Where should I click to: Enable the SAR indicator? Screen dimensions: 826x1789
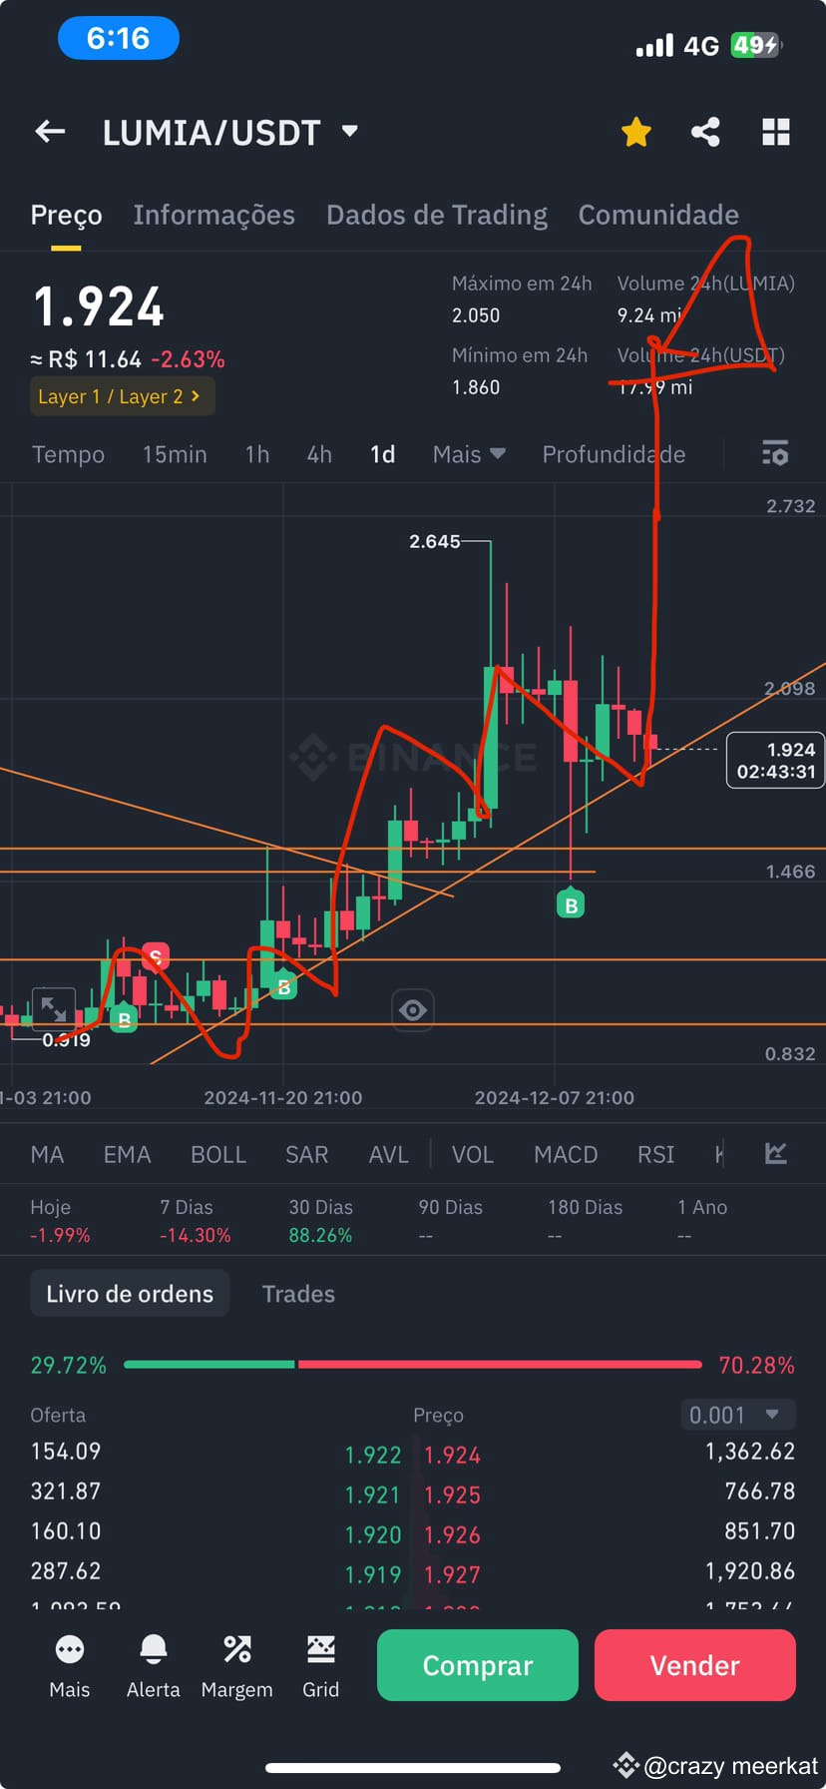pos(306,1154)
